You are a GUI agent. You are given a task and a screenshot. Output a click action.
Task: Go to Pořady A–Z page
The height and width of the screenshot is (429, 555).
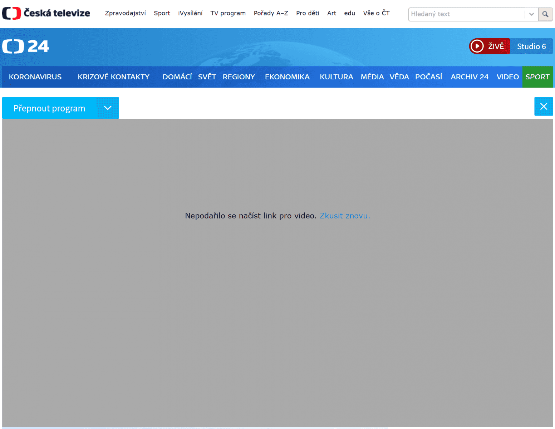click(x=271, y=13)
